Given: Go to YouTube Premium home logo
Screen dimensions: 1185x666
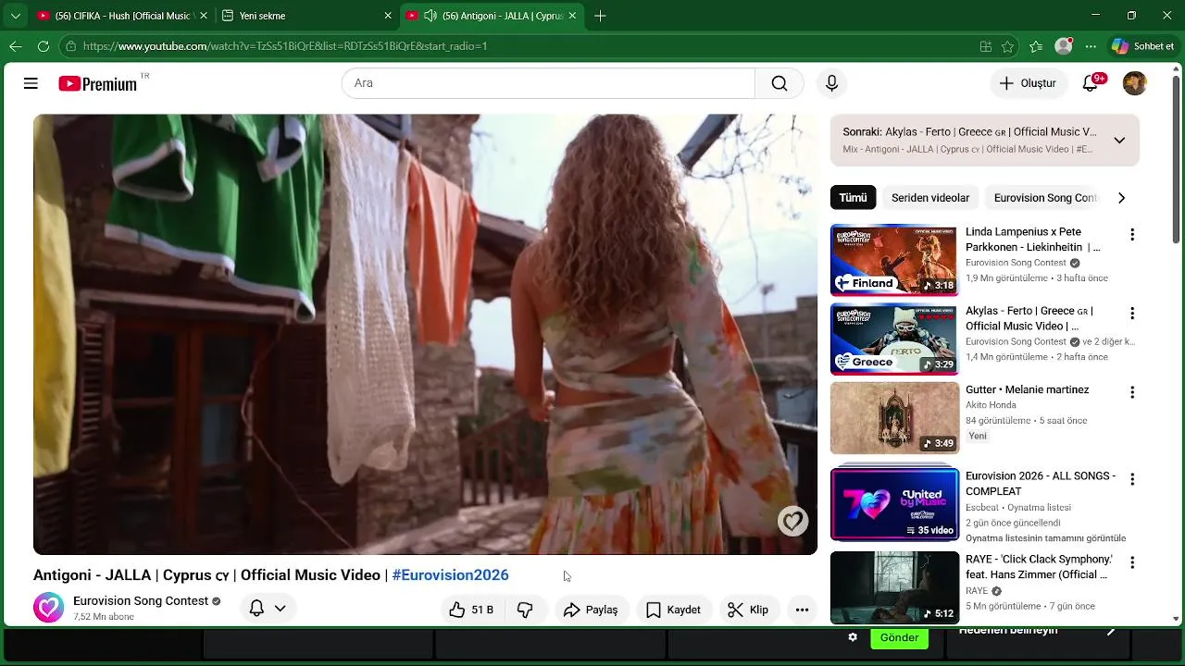Looking at the screenshot, I should tap(98, 83).
